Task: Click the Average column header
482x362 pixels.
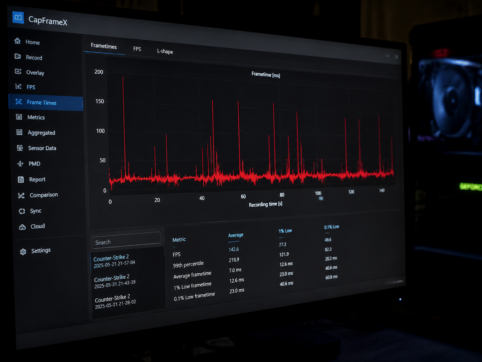Action: 236,235
